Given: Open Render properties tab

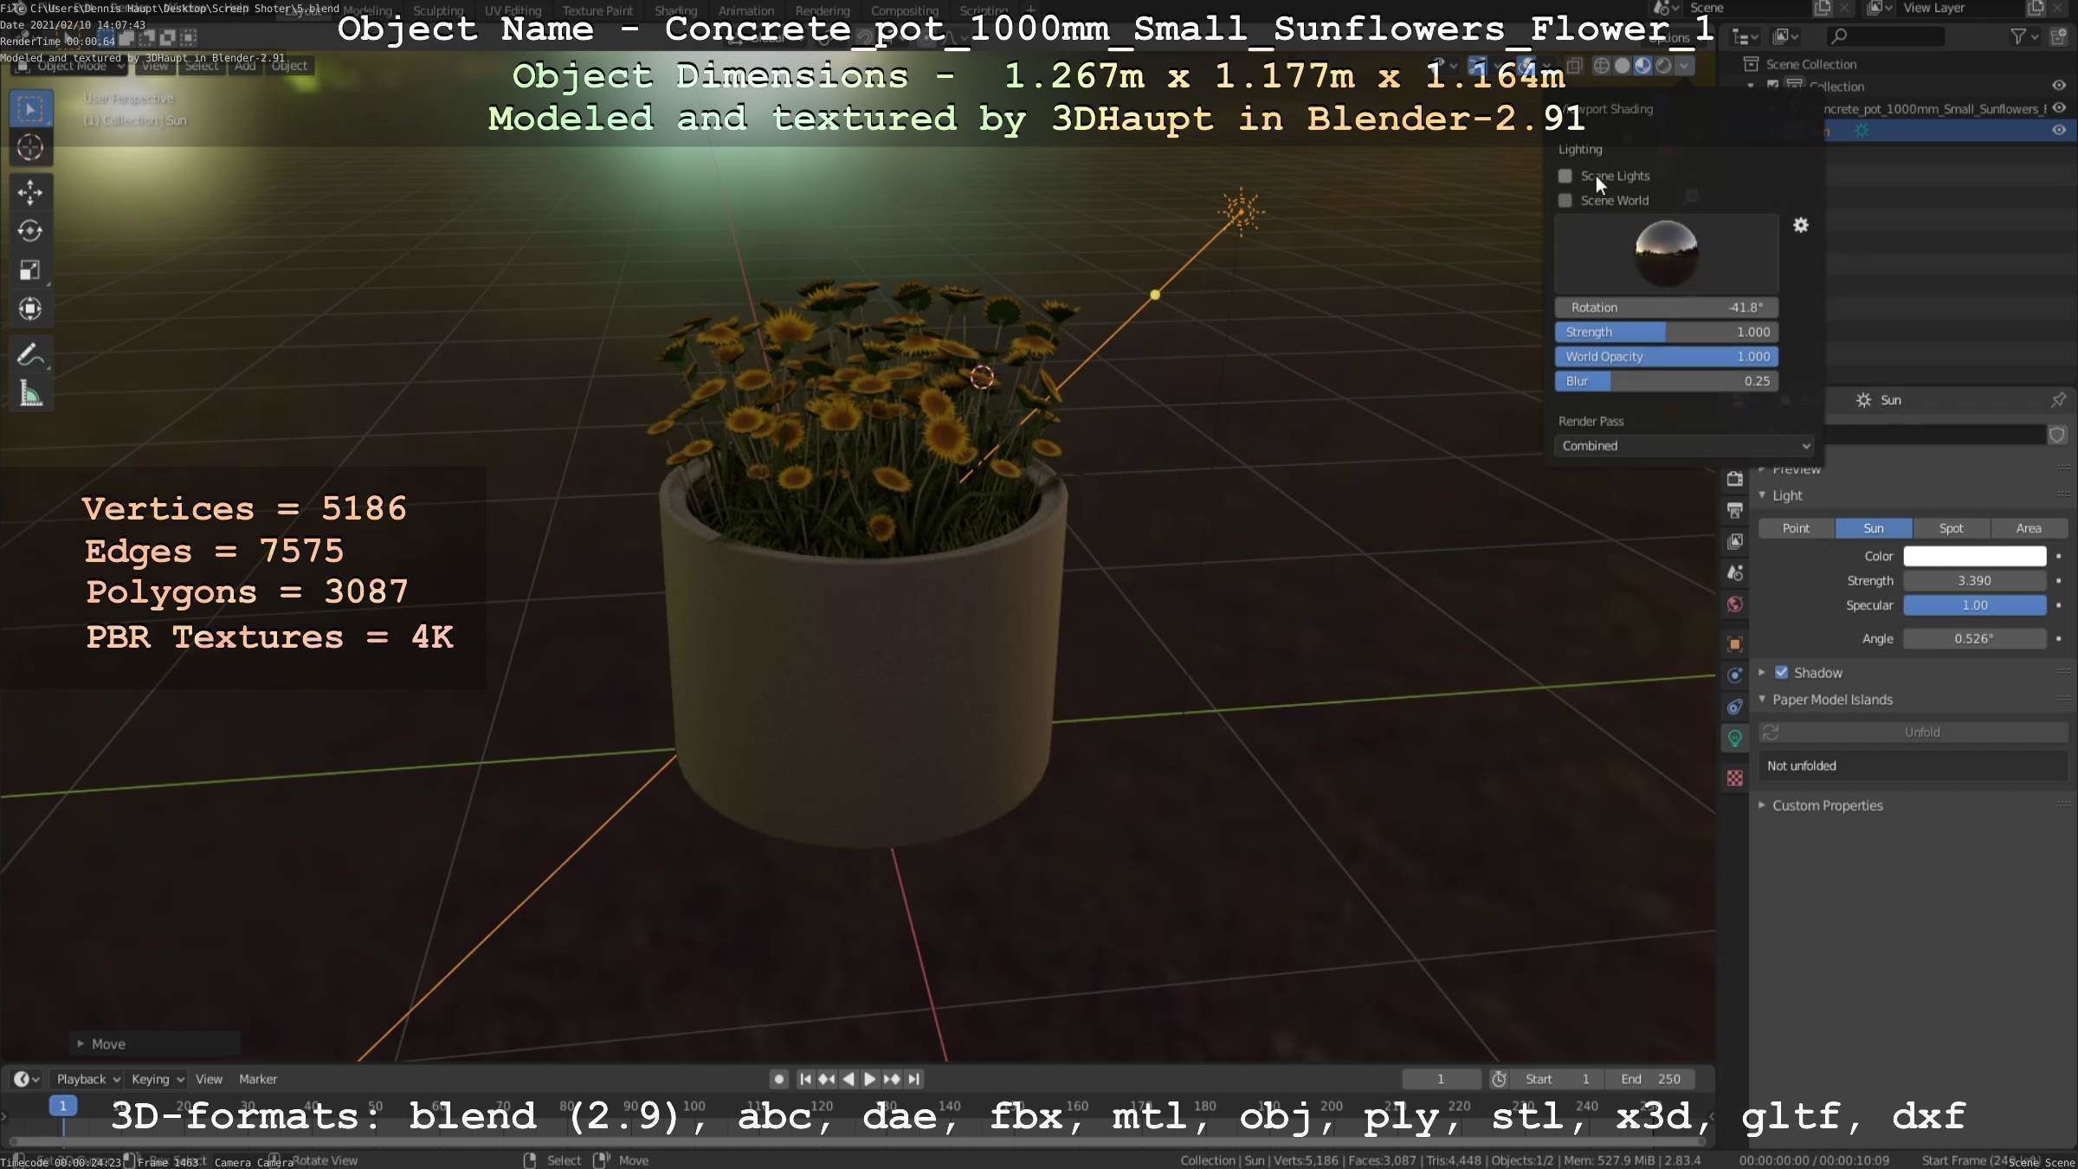Looking at the screenshot, I should click(x=1734, y=478).
